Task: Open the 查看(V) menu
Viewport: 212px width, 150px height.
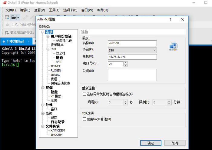Action: (x=39, y=10)
